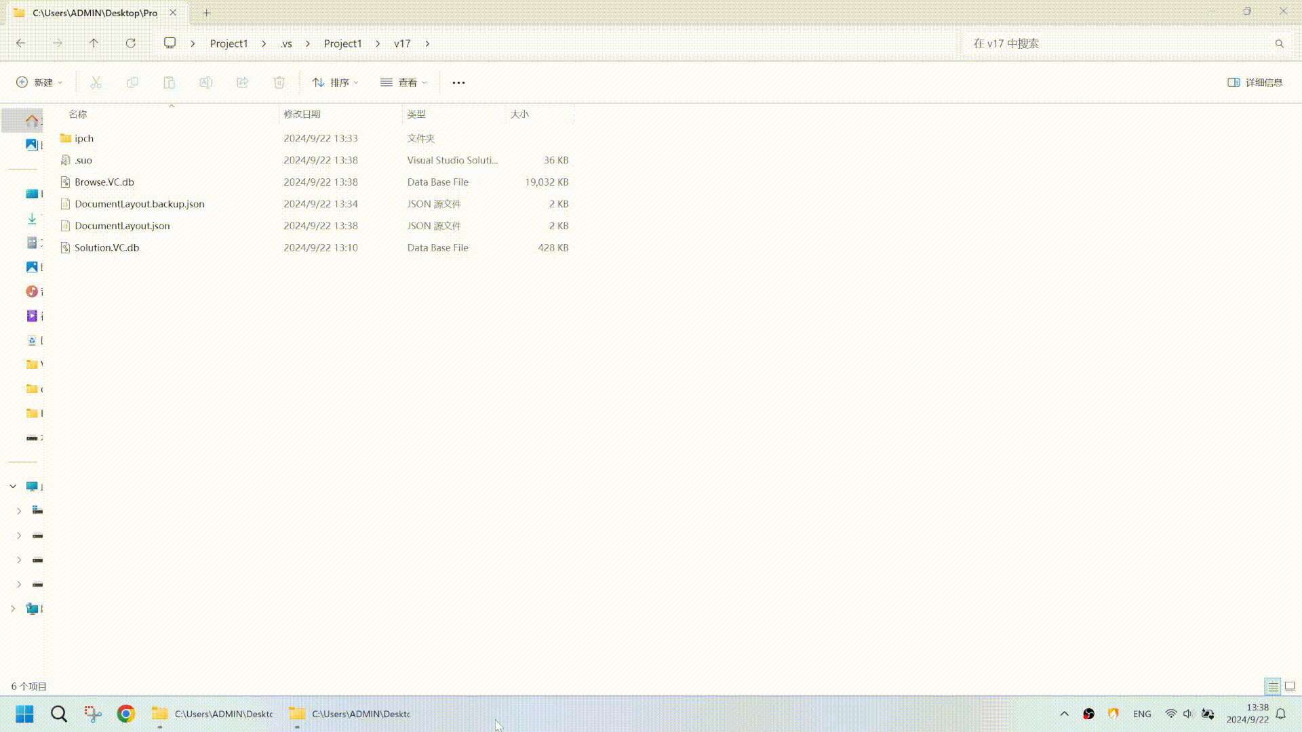Navigate up one folder level
Screen dimensions: 1302x732
94,43
